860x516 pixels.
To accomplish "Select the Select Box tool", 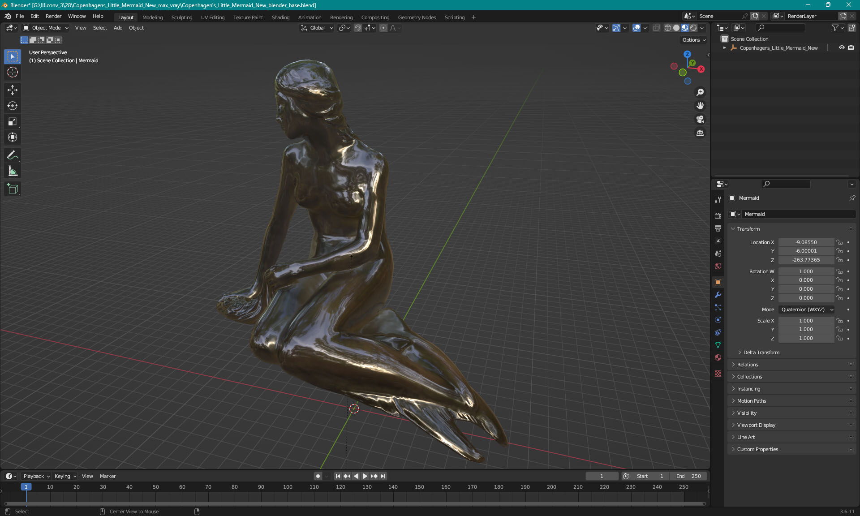I will click(13, 56).
